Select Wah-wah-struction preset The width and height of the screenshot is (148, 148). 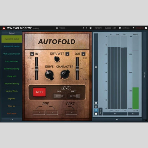(x=12, y=54)
